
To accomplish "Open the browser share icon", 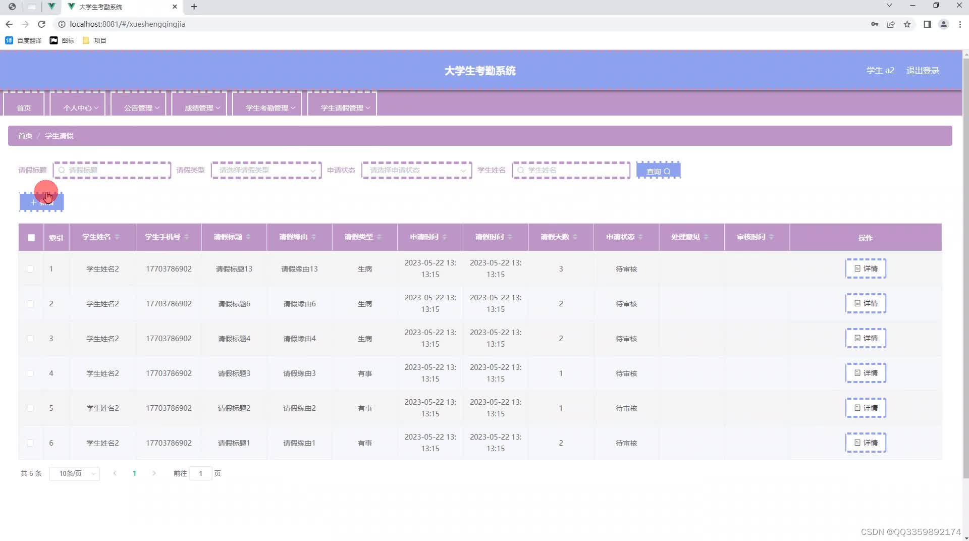I will tap(891, 24).
